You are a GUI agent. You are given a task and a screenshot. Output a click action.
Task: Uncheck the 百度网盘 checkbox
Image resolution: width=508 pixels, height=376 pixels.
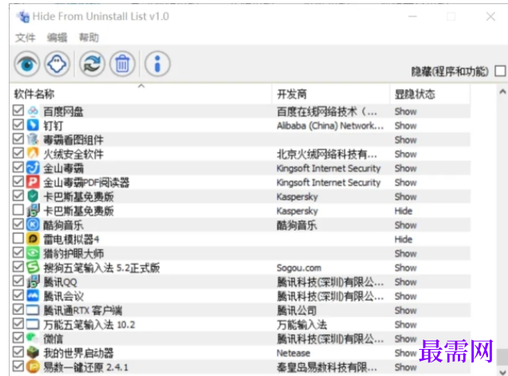tap(18, 110)
